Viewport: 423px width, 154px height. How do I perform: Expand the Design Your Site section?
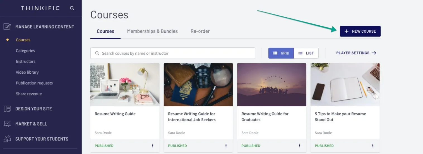point(33,109)
